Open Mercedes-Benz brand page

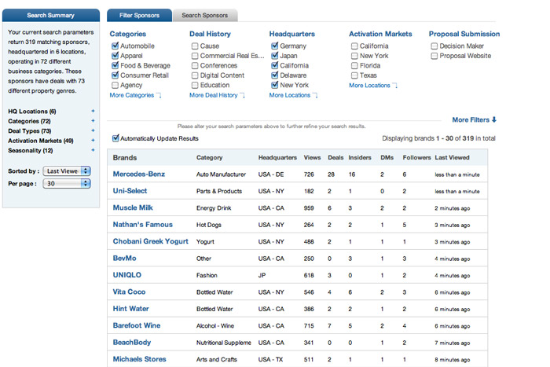click(139, 174)
